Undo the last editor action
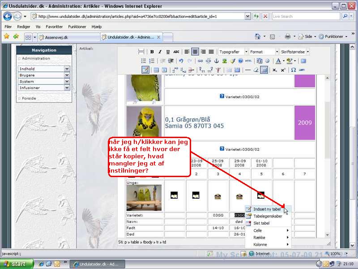358x269 pixels. pyautogui.click(x=181, y=61)
